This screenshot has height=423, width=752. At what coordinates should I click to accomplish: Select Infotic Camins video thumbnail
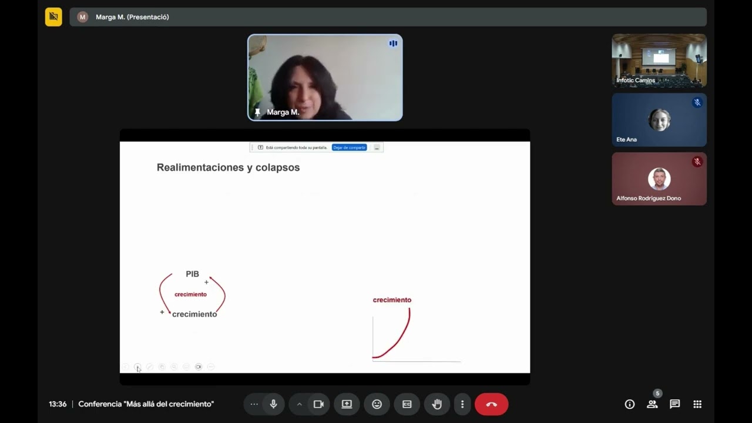659,61
